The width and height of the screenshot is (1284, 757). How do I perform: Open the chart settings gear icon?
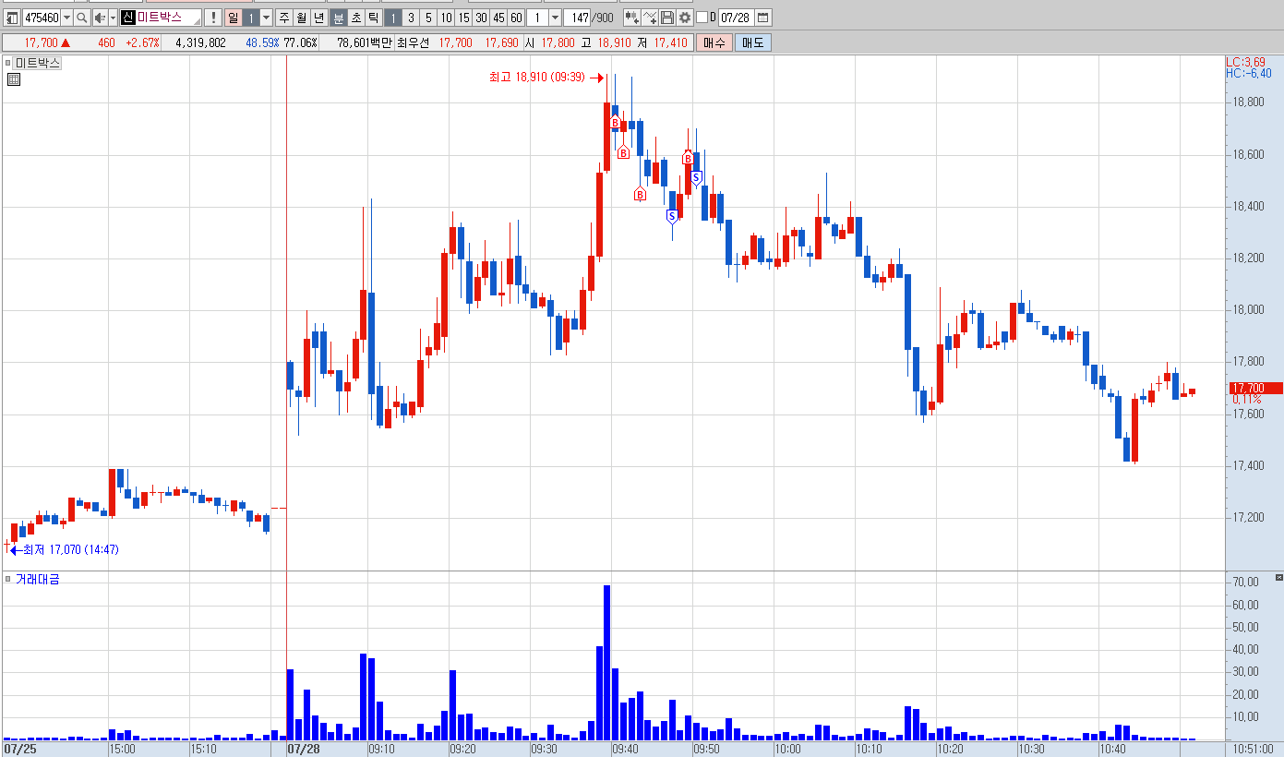click(x=684, y=18)
